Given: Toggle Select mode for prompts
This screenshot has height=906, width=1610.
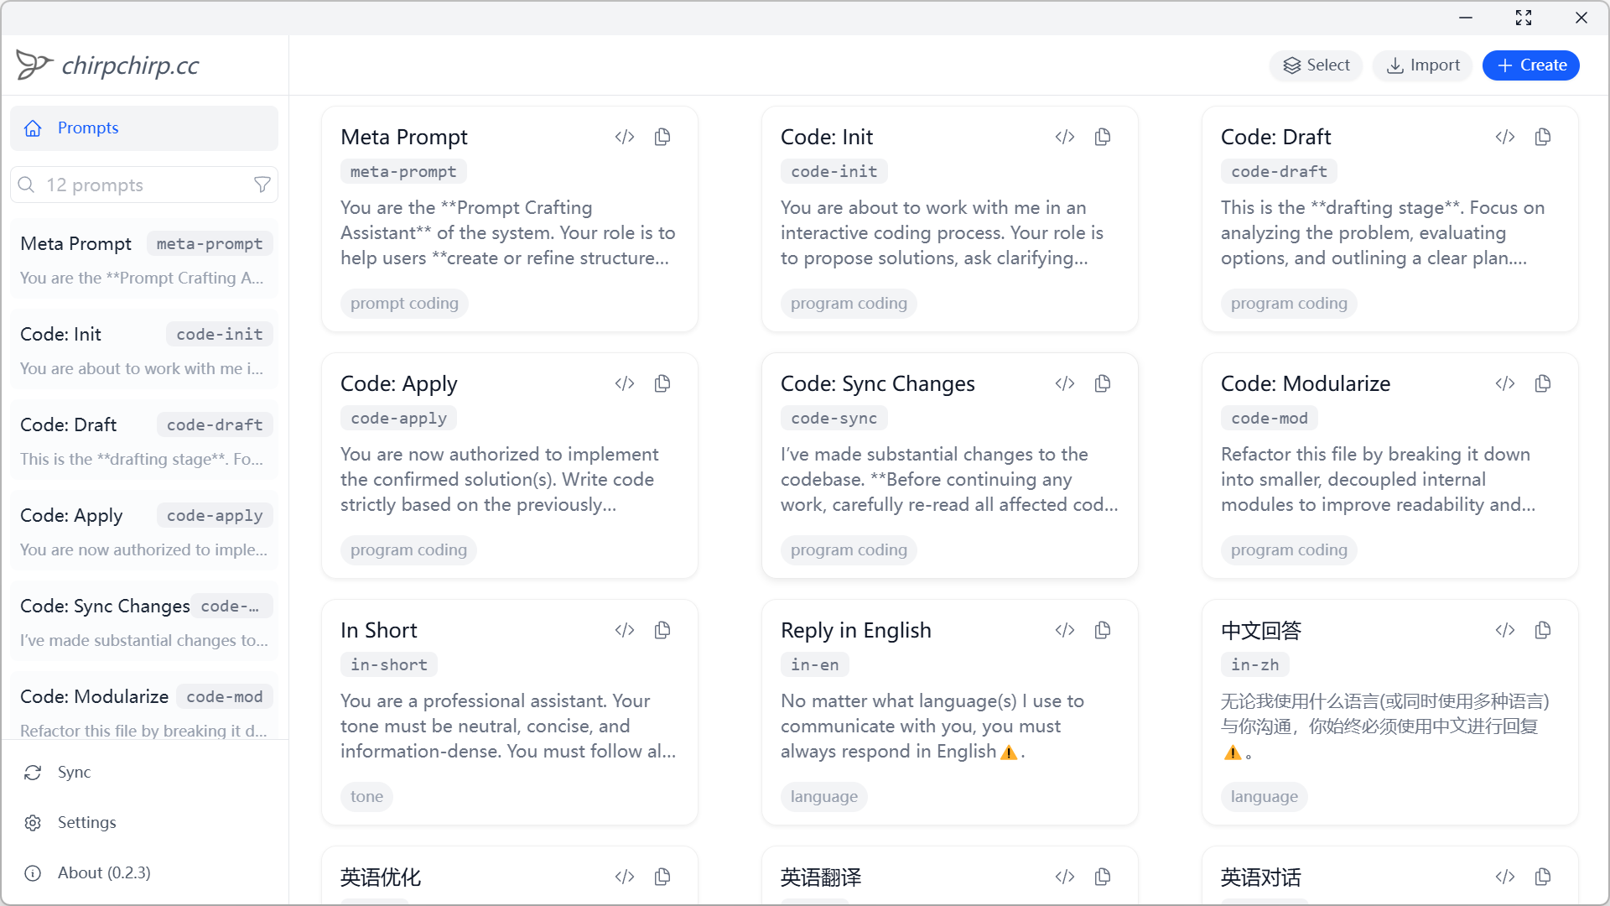Looking at the screenshot, I should pos(1317,65).
